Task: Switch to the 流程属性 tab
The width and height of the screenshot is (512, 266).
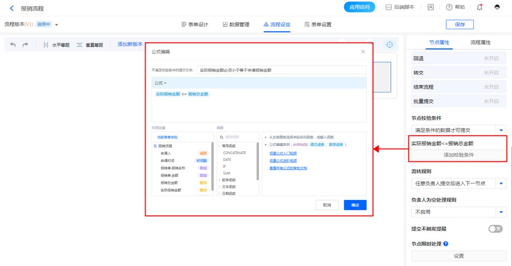Action: (480, 43)
